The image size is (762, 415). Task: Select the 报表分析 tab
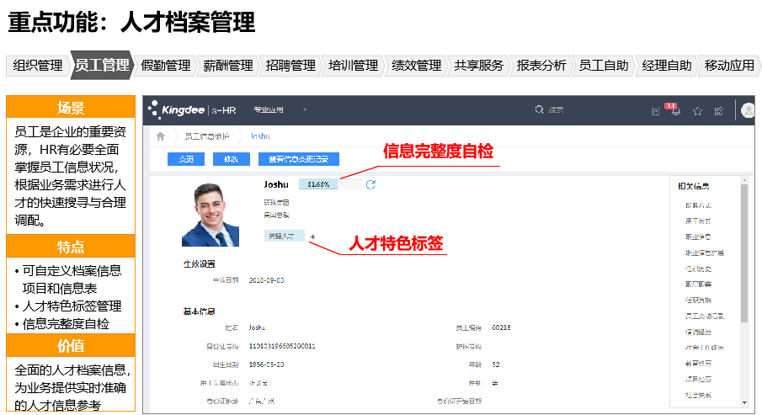[x=541, y=65]
